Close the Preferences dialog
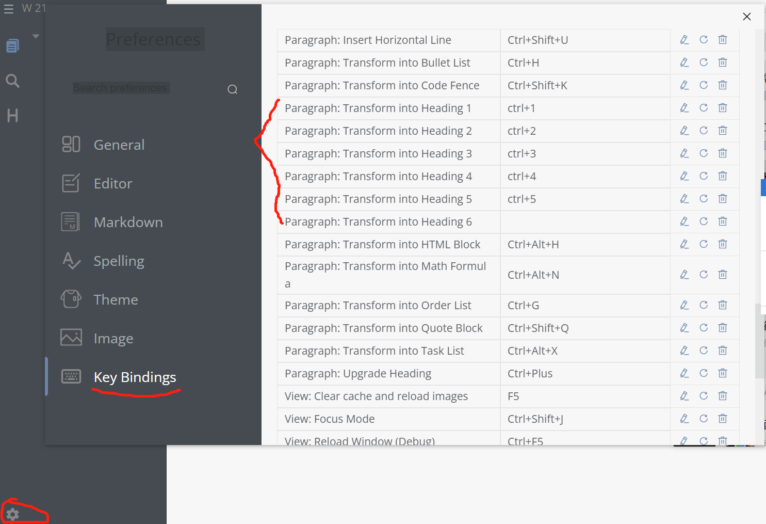The image size is (766, 524). click(746, 17)
